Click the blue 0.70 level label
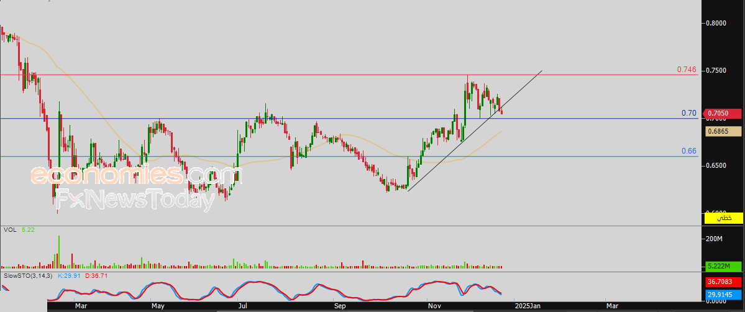The image size is (745, 312). (689, 113)
